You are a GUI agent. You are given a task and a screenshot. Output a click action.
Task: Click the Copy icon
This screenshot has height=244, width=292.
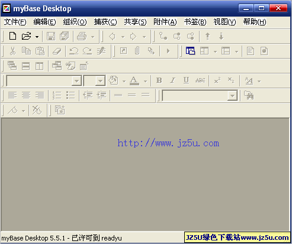click(x=26, y=51)
